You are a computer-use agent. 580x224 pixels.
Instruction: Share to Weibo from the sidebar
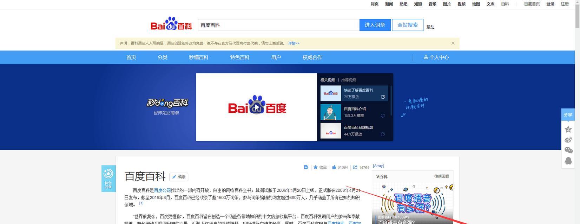[568, 140]
